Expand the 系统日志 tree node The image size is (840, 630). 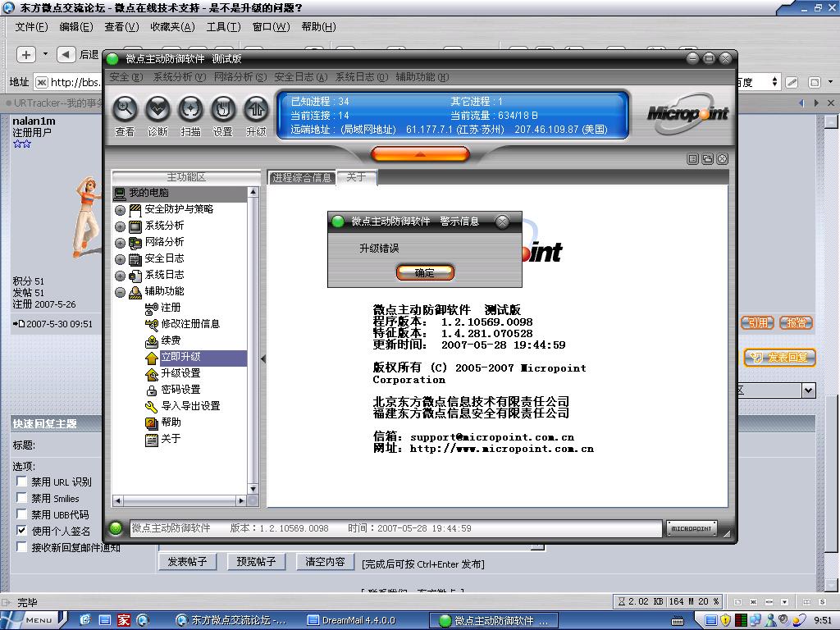click(120, 276)
